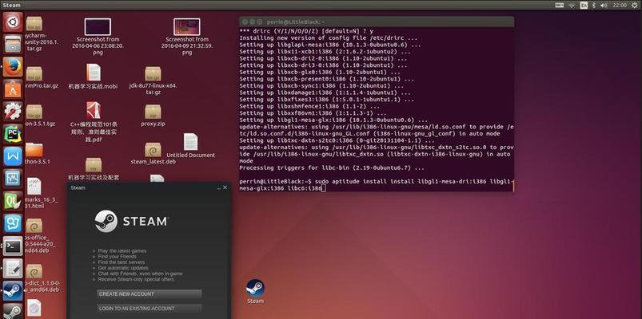Open the C++ PDF document icon
This screenshot has height=319, width=642.
94,110
